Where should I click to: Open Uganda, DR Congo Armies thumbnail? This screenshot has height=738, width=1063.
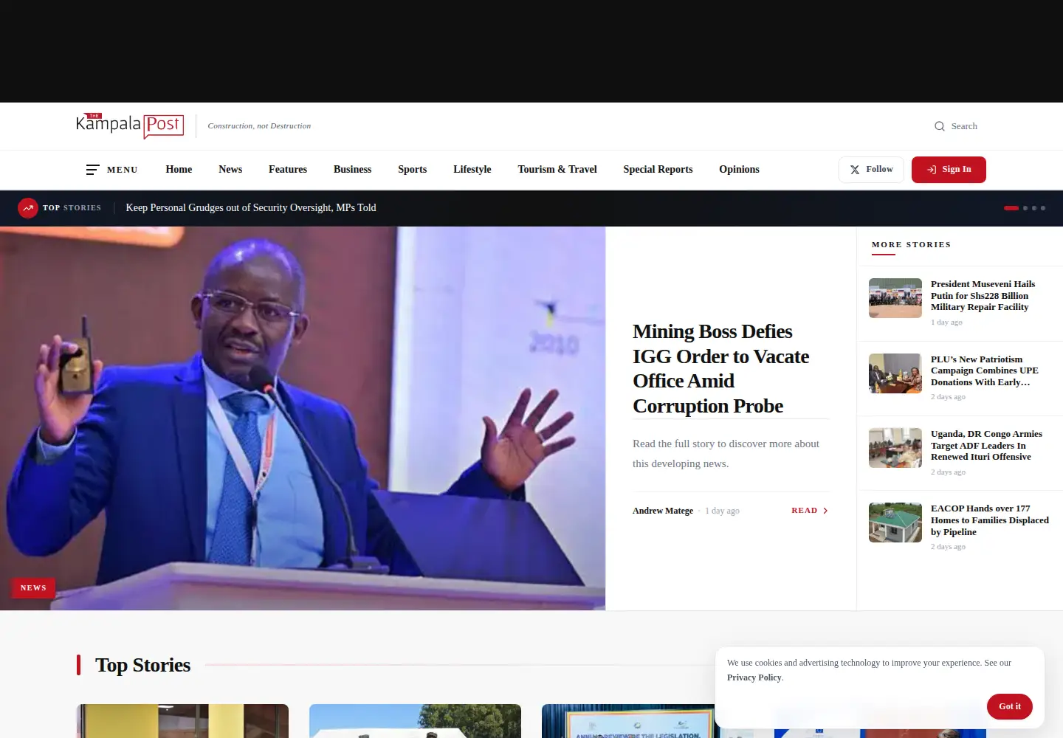pyautogui.click(x=895, y=448)
